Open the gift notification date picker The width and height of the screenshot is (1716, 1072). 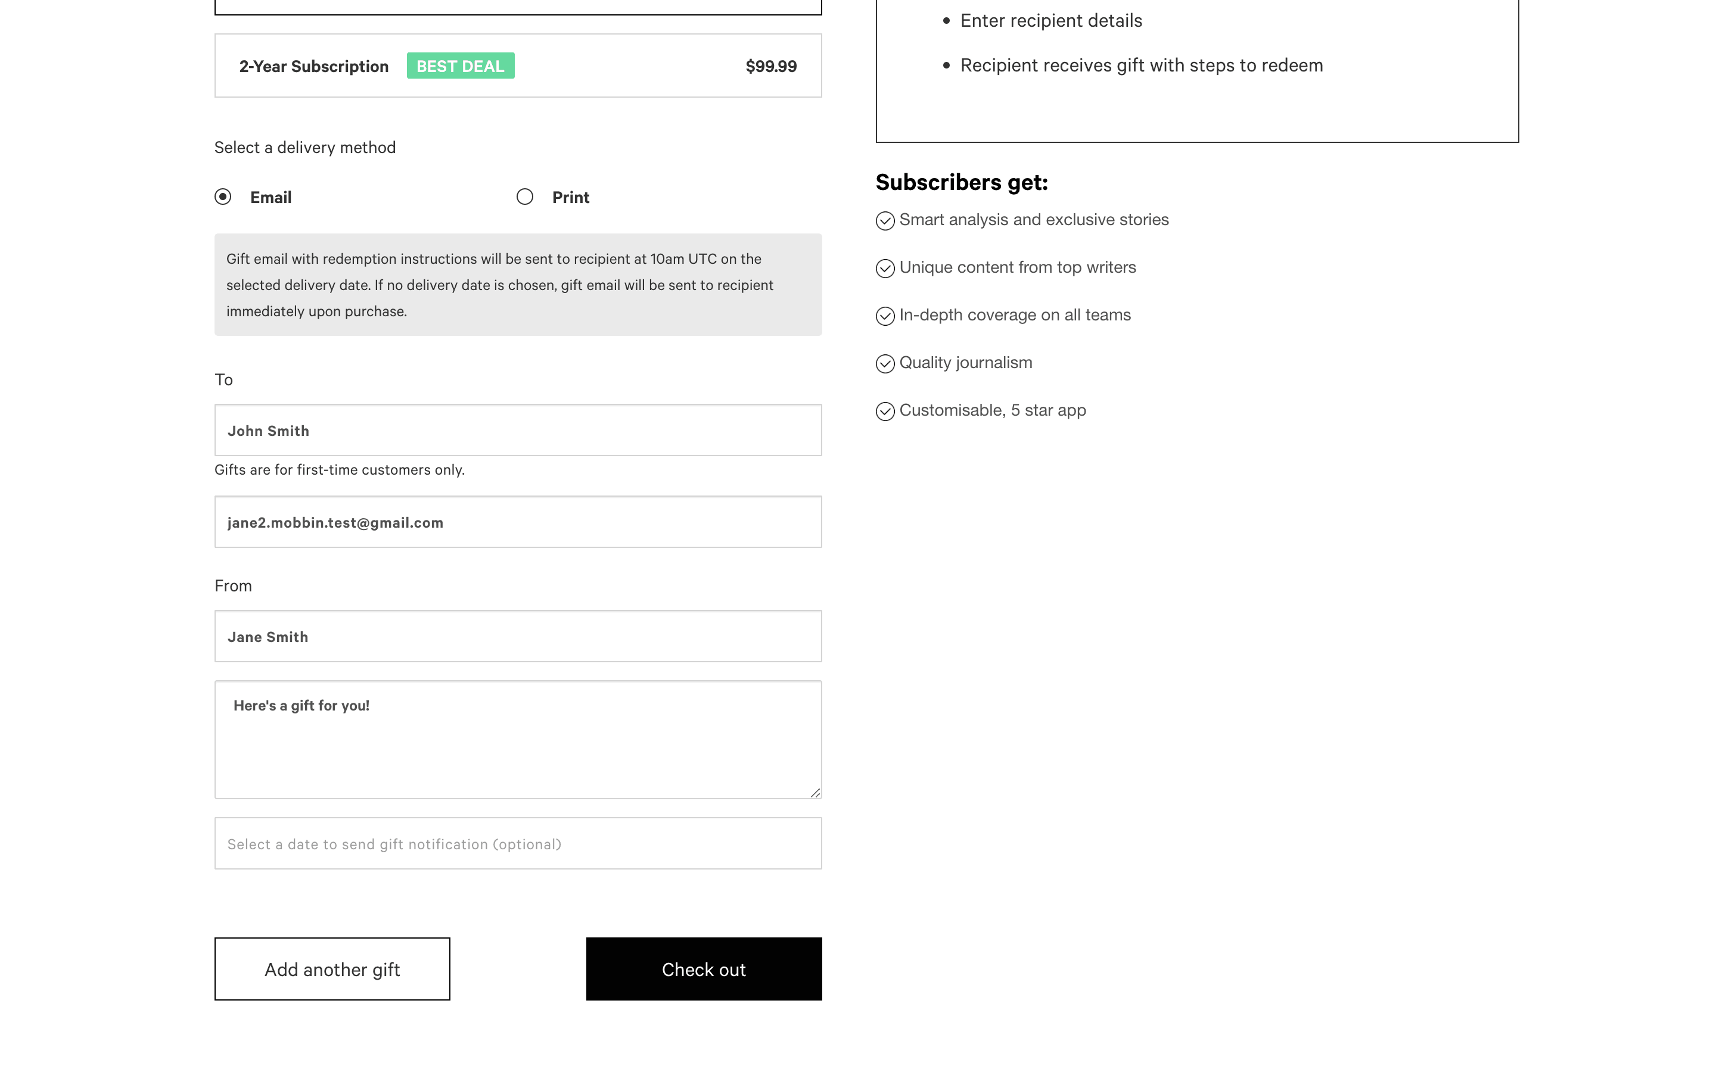(x=518, y=843)
